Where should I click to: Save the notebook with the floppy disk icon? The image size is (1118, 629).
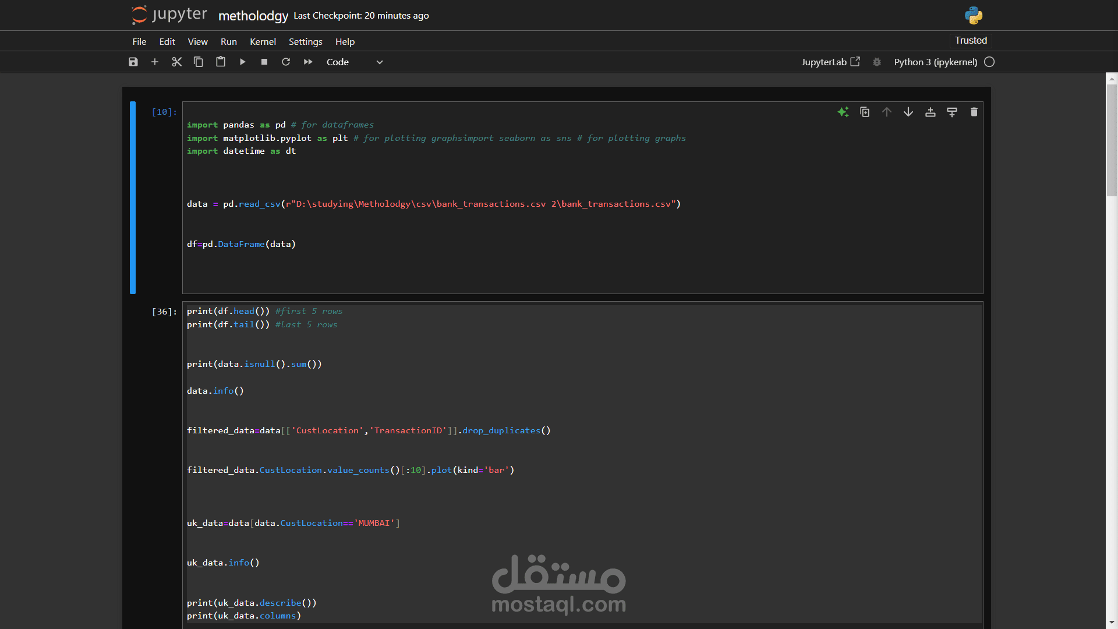click(133, 62)
